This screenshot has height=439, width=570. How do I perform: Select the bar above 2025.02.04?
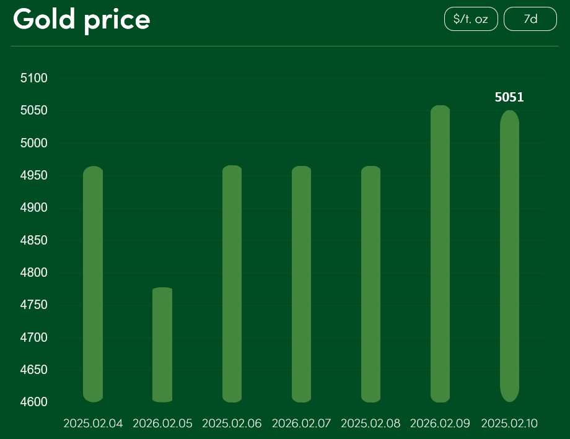[93, 284]
